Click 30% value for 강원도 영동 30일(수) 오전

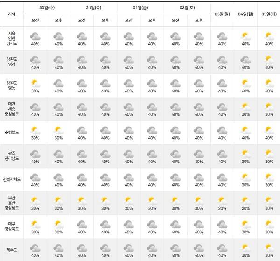(35, 91)
